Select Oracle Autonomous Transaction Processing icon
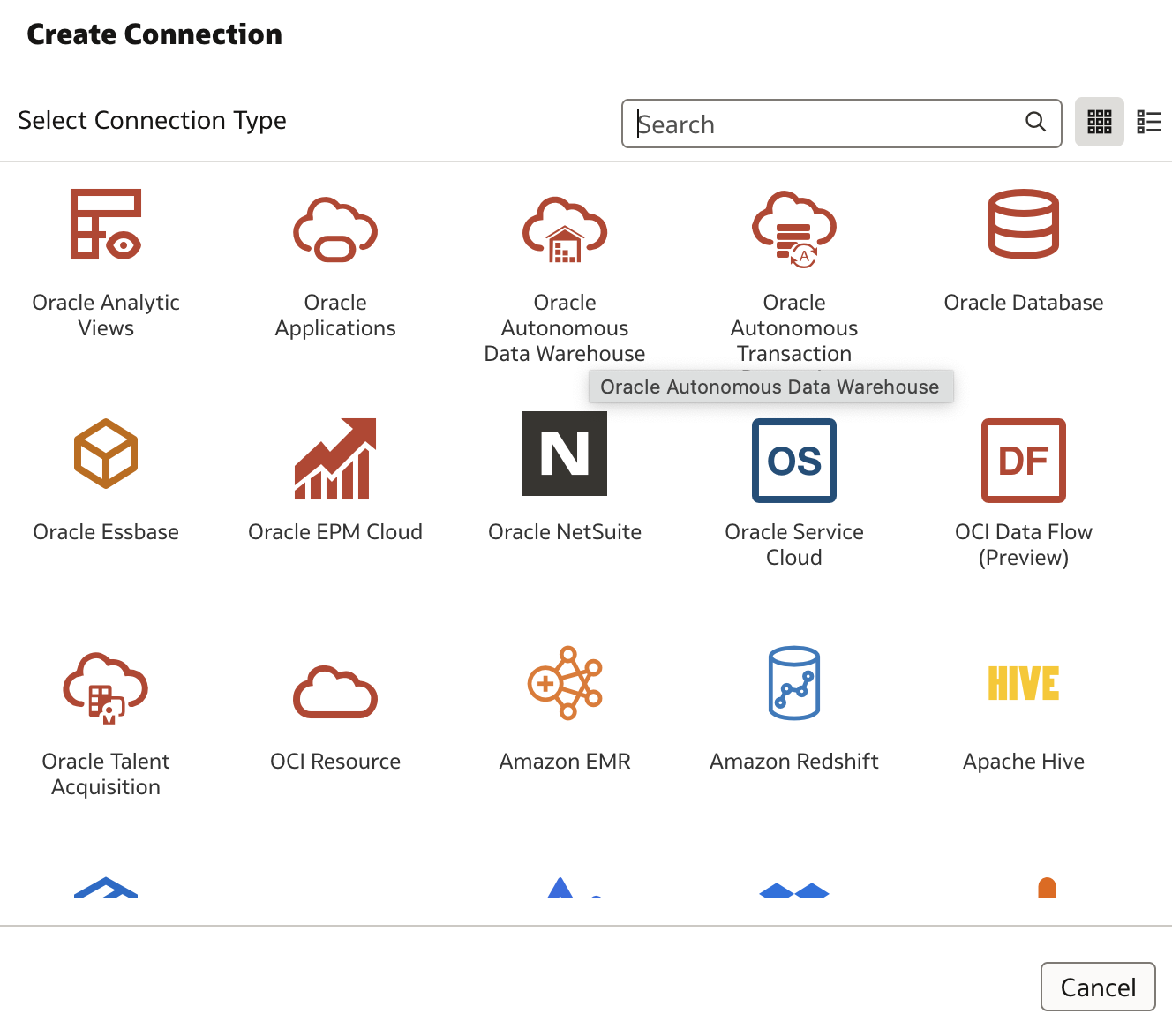This screenshot has height=1029, width=1172. (x=794, y=229)
